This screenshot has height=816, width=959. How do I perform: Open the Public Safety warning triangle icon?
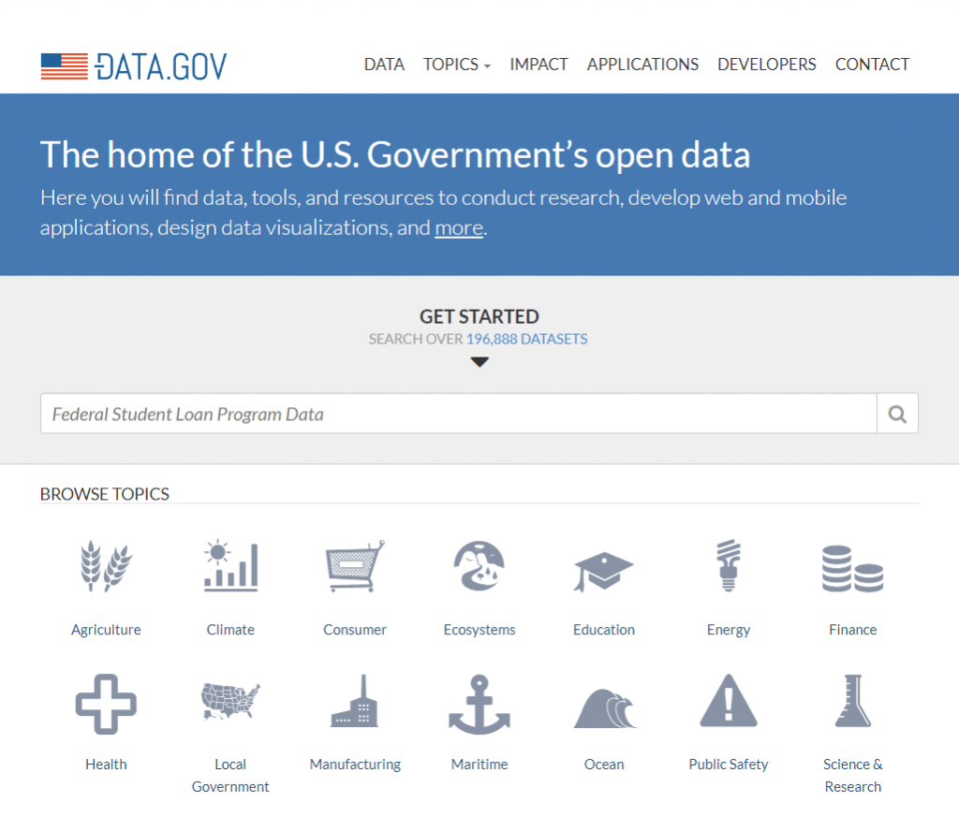tap(729, 701)
